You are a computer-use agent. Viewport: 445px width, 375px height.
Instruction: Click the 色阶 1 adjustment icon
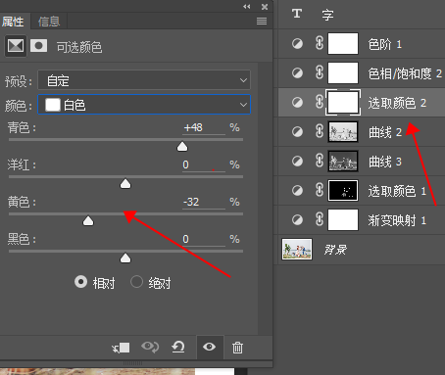(297, 43)
